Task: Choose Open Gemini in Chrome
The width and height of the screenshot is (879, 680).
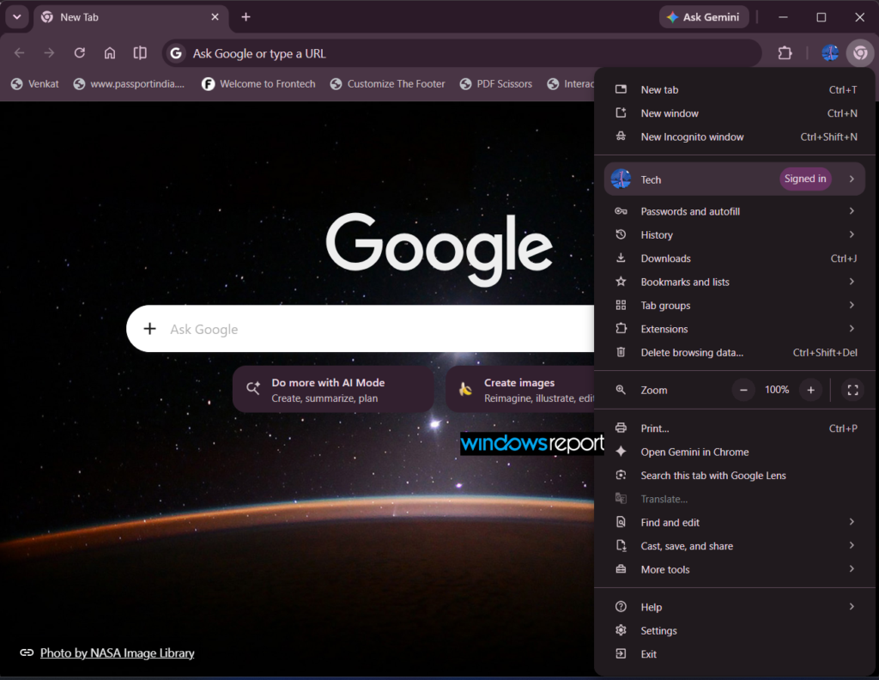Action: (735, 452)
